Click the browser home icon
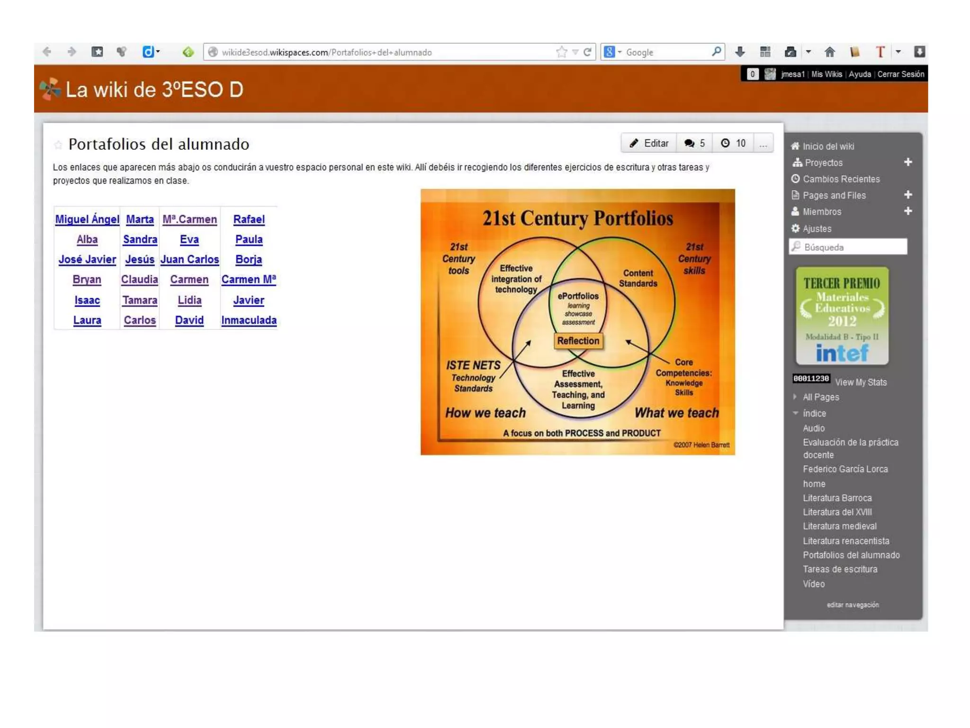 (830, 52)
